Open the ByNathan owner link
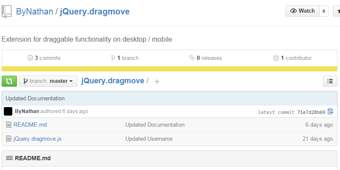Image resolution: width=340 pixels, height=170 pixels. click(34, 11)
